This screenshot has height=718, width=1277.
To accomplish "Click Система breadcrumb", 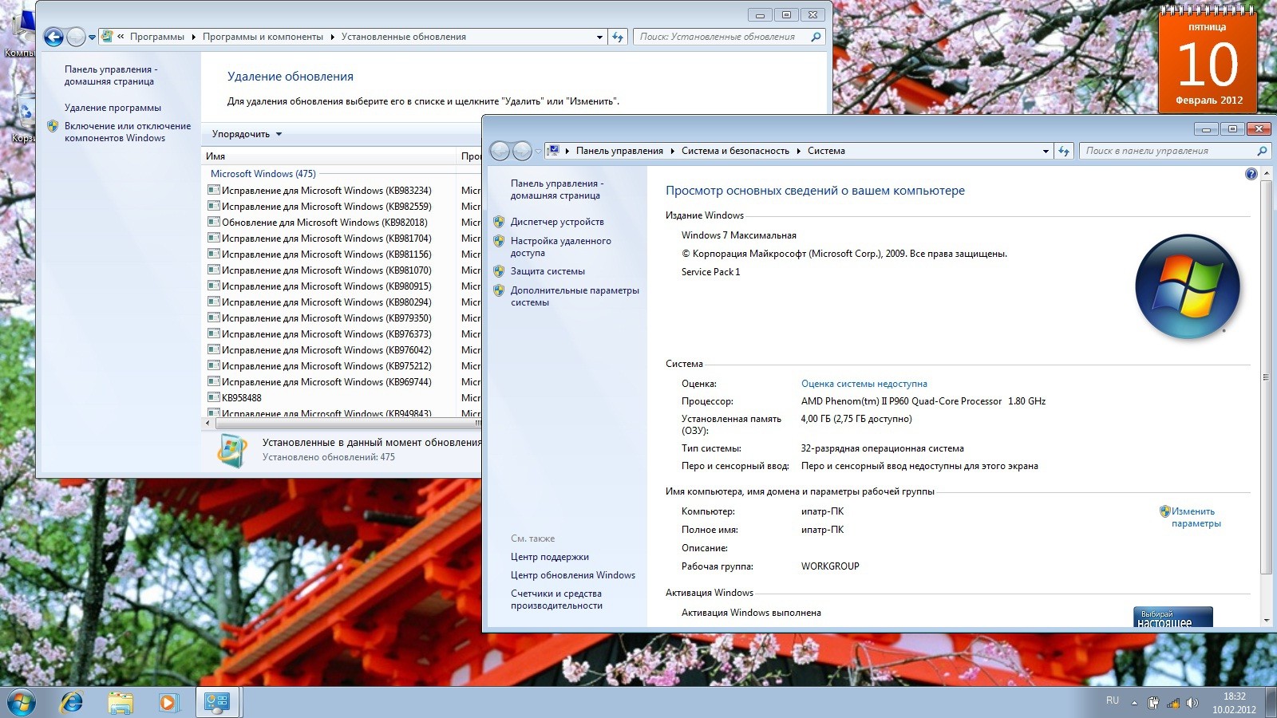I will (826, 151).
